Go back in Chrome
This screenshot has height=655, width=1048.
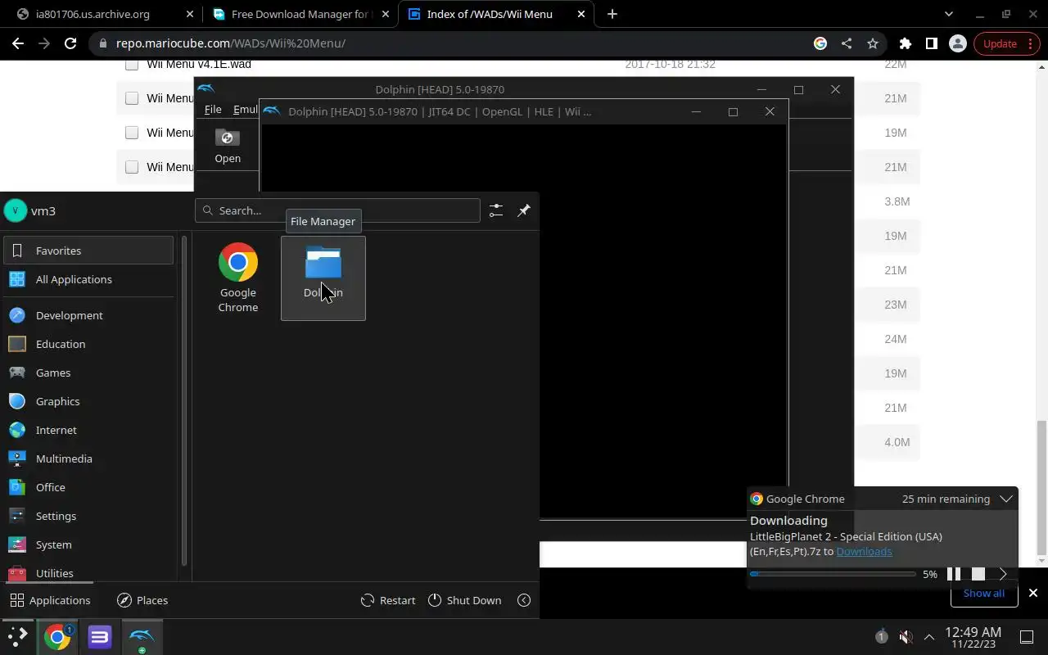click(18, 43)
